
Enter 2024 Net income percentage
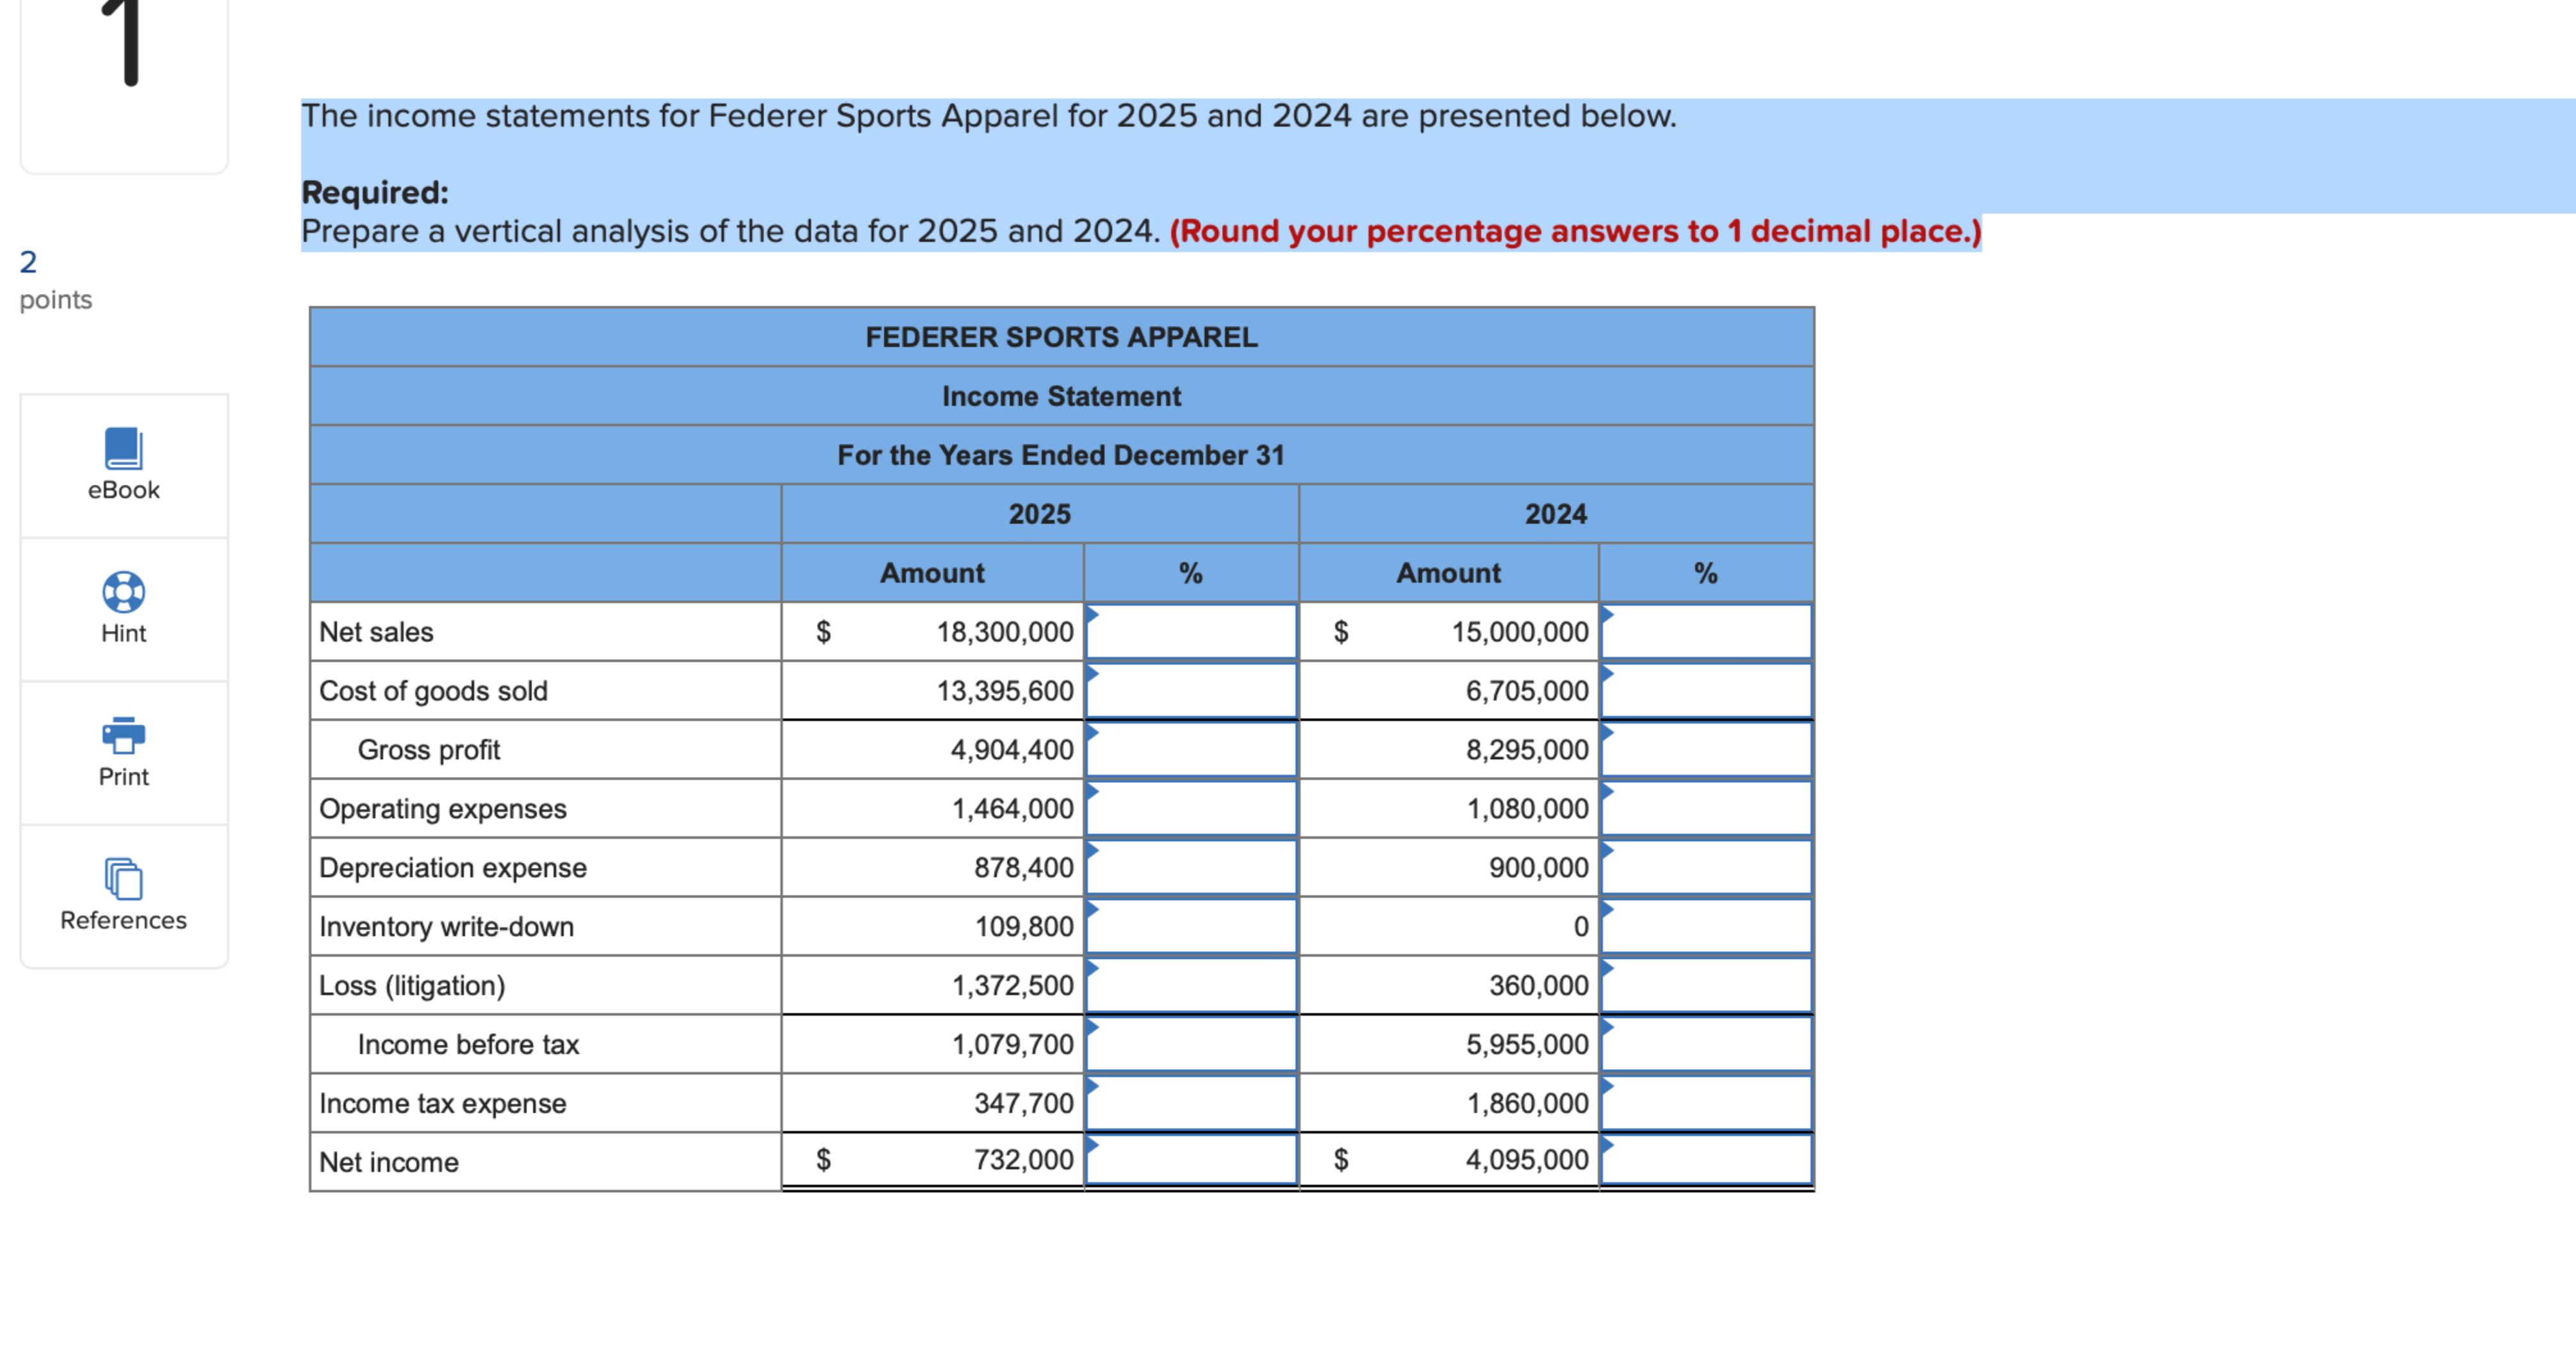[x=1706, y=1160]
